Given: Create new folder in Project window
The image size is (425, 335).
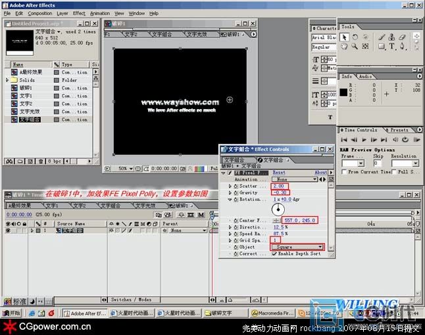Looking at the screenshot, I should pyautogui.click(x=20, y=162).
